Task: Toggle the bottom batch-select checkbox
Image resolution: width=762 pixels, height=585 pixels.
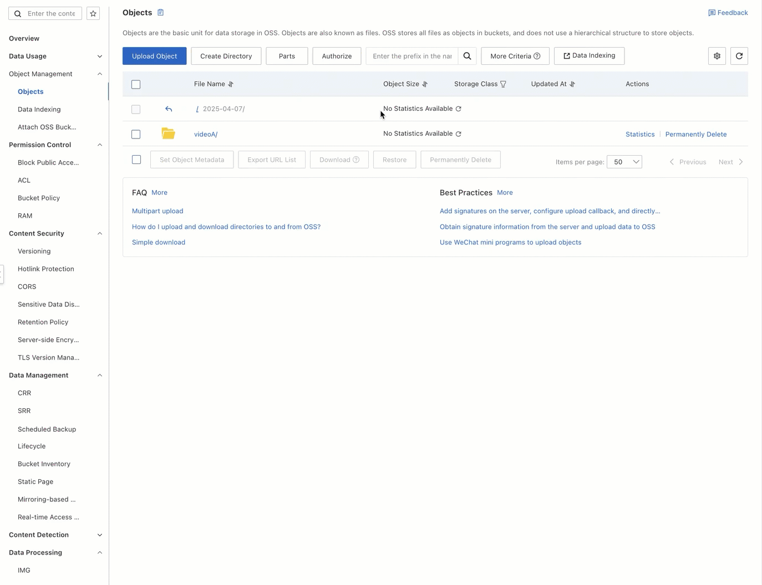Action: tap(136, 160)
